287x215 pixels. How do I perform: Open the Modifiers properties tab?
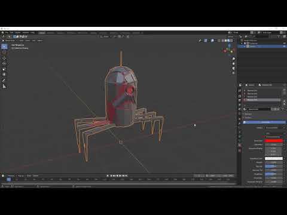[x=240, y=124]
